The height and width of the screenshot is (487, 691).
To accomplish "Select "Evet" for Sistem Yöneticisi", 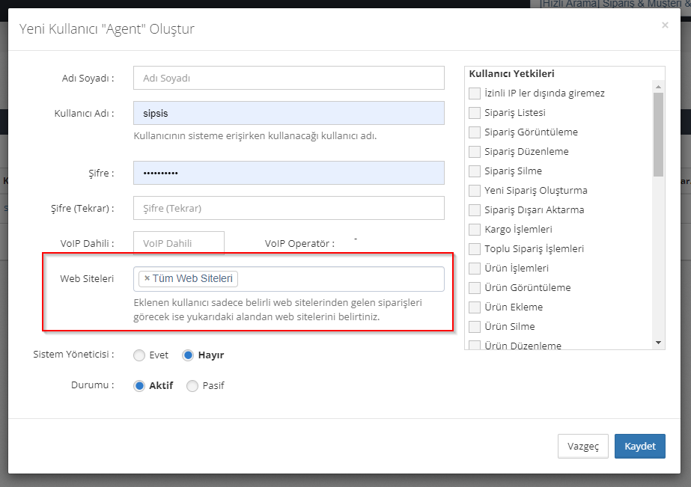I will click(139, 355).
